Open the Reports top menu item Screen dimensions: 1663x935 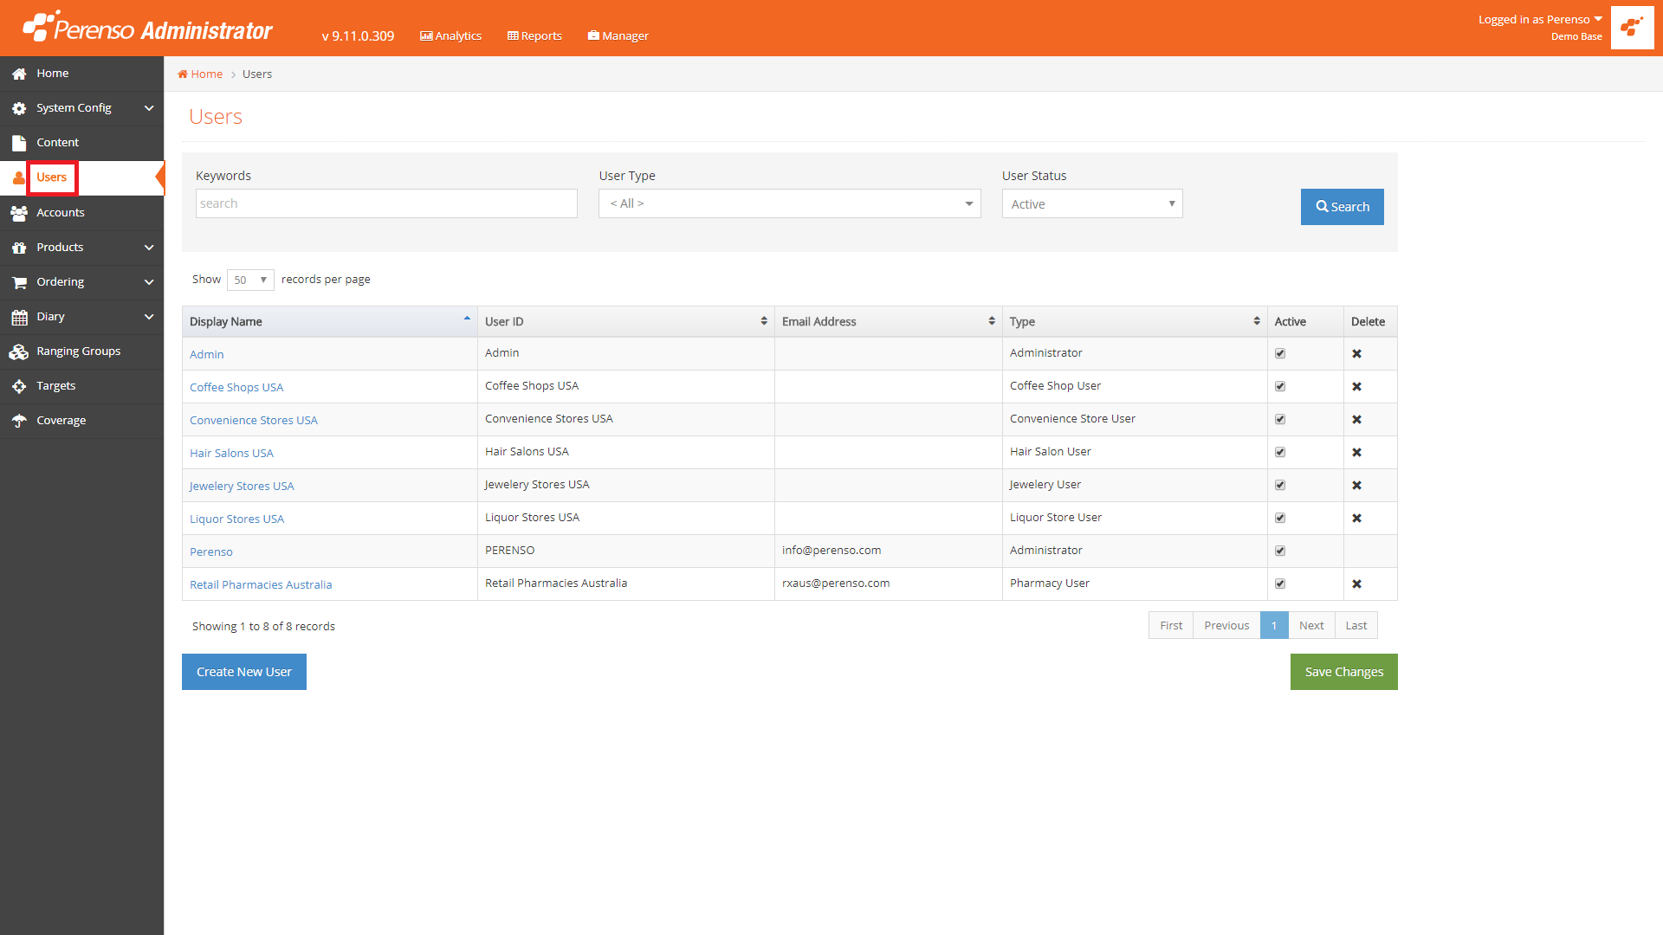pyautogui.click(x=534, y=35)
